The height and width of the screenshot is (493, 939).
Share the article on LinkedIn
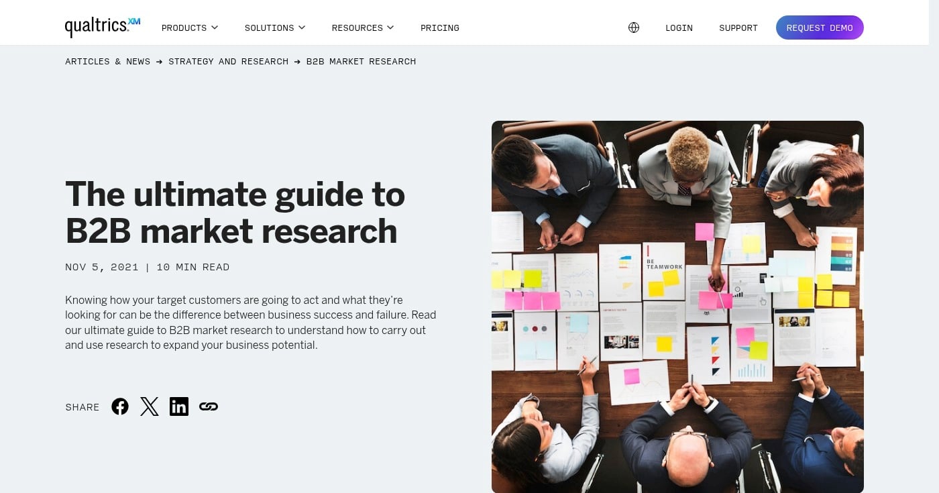tap(179, 406)
